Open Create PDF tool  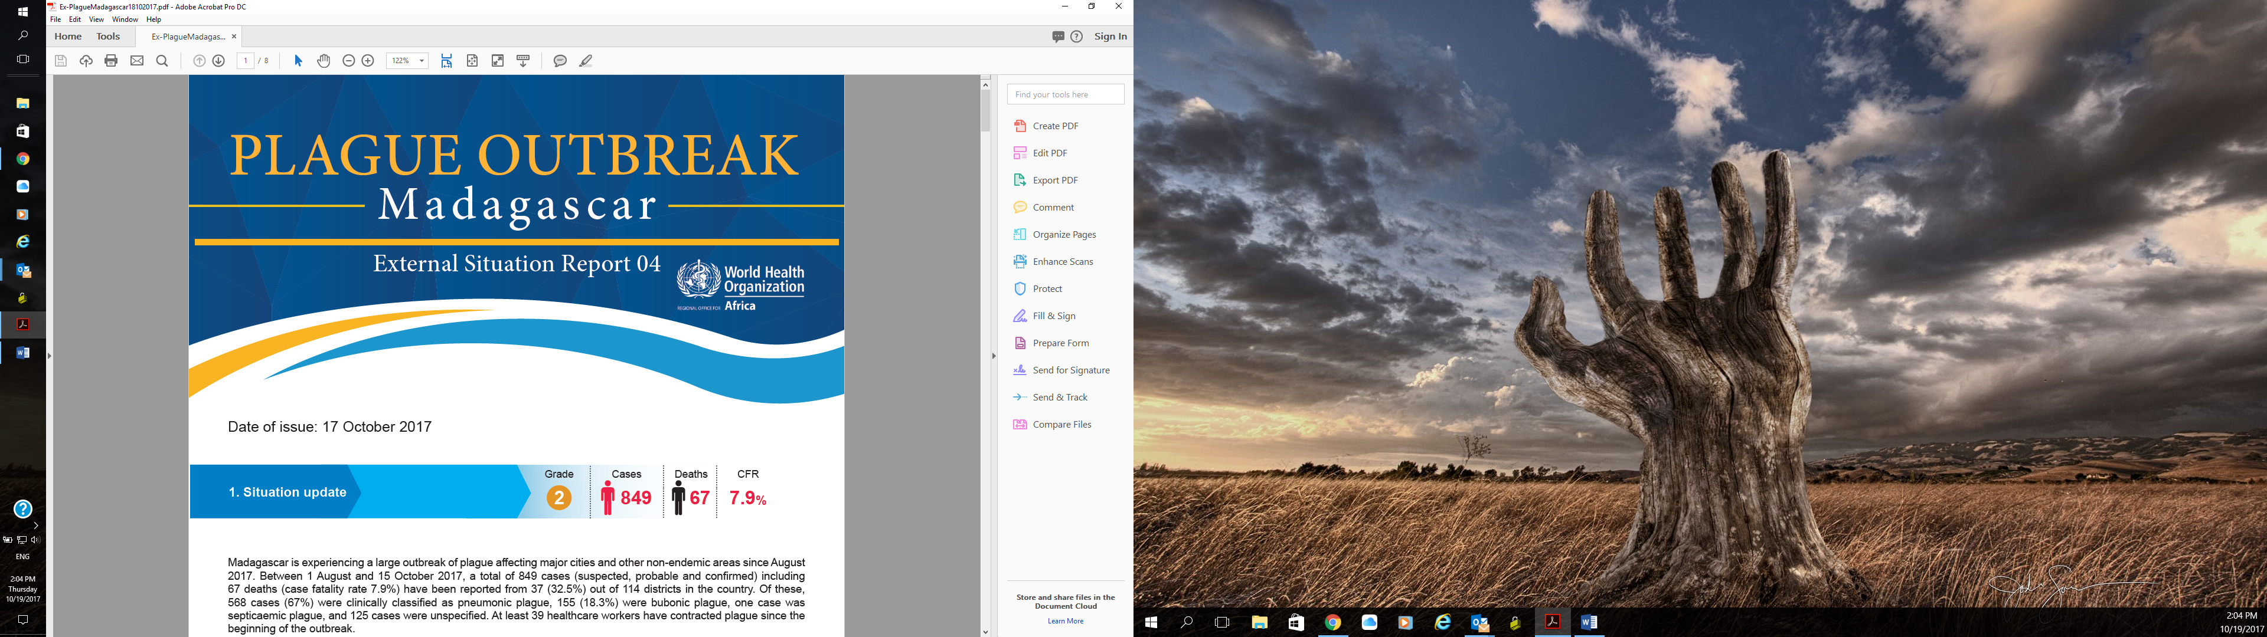point(1046,126)
